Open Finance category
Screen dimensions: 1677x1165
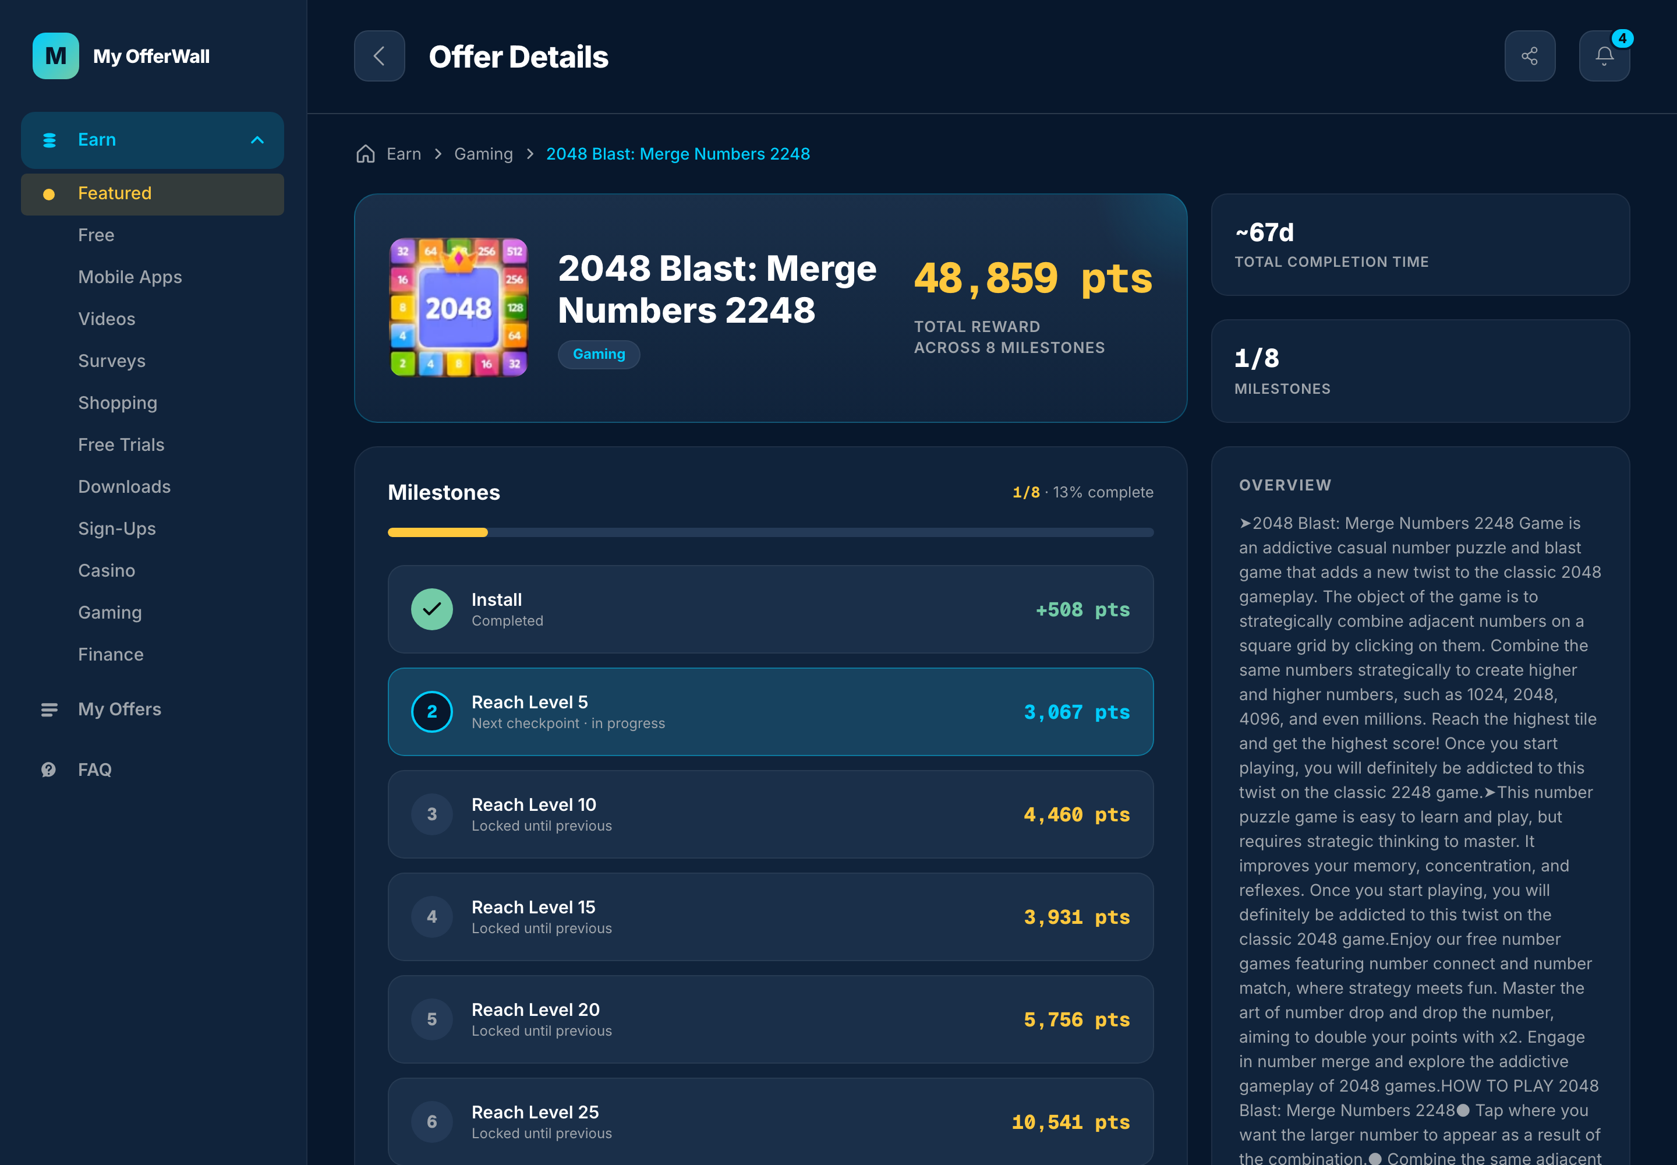pos(111,655)
